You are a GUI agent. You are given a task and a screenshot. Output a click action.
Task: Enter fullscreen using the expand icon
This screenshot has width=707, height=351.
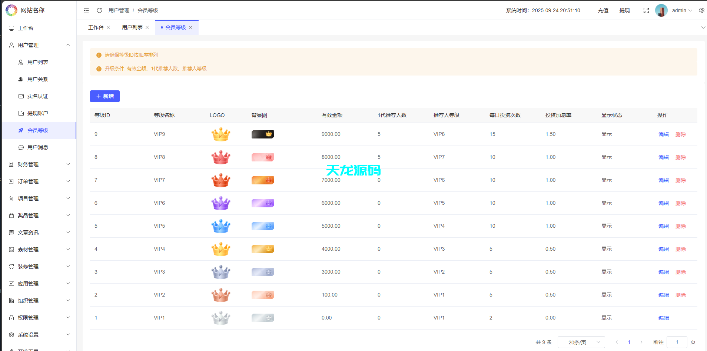click(646, 10)
